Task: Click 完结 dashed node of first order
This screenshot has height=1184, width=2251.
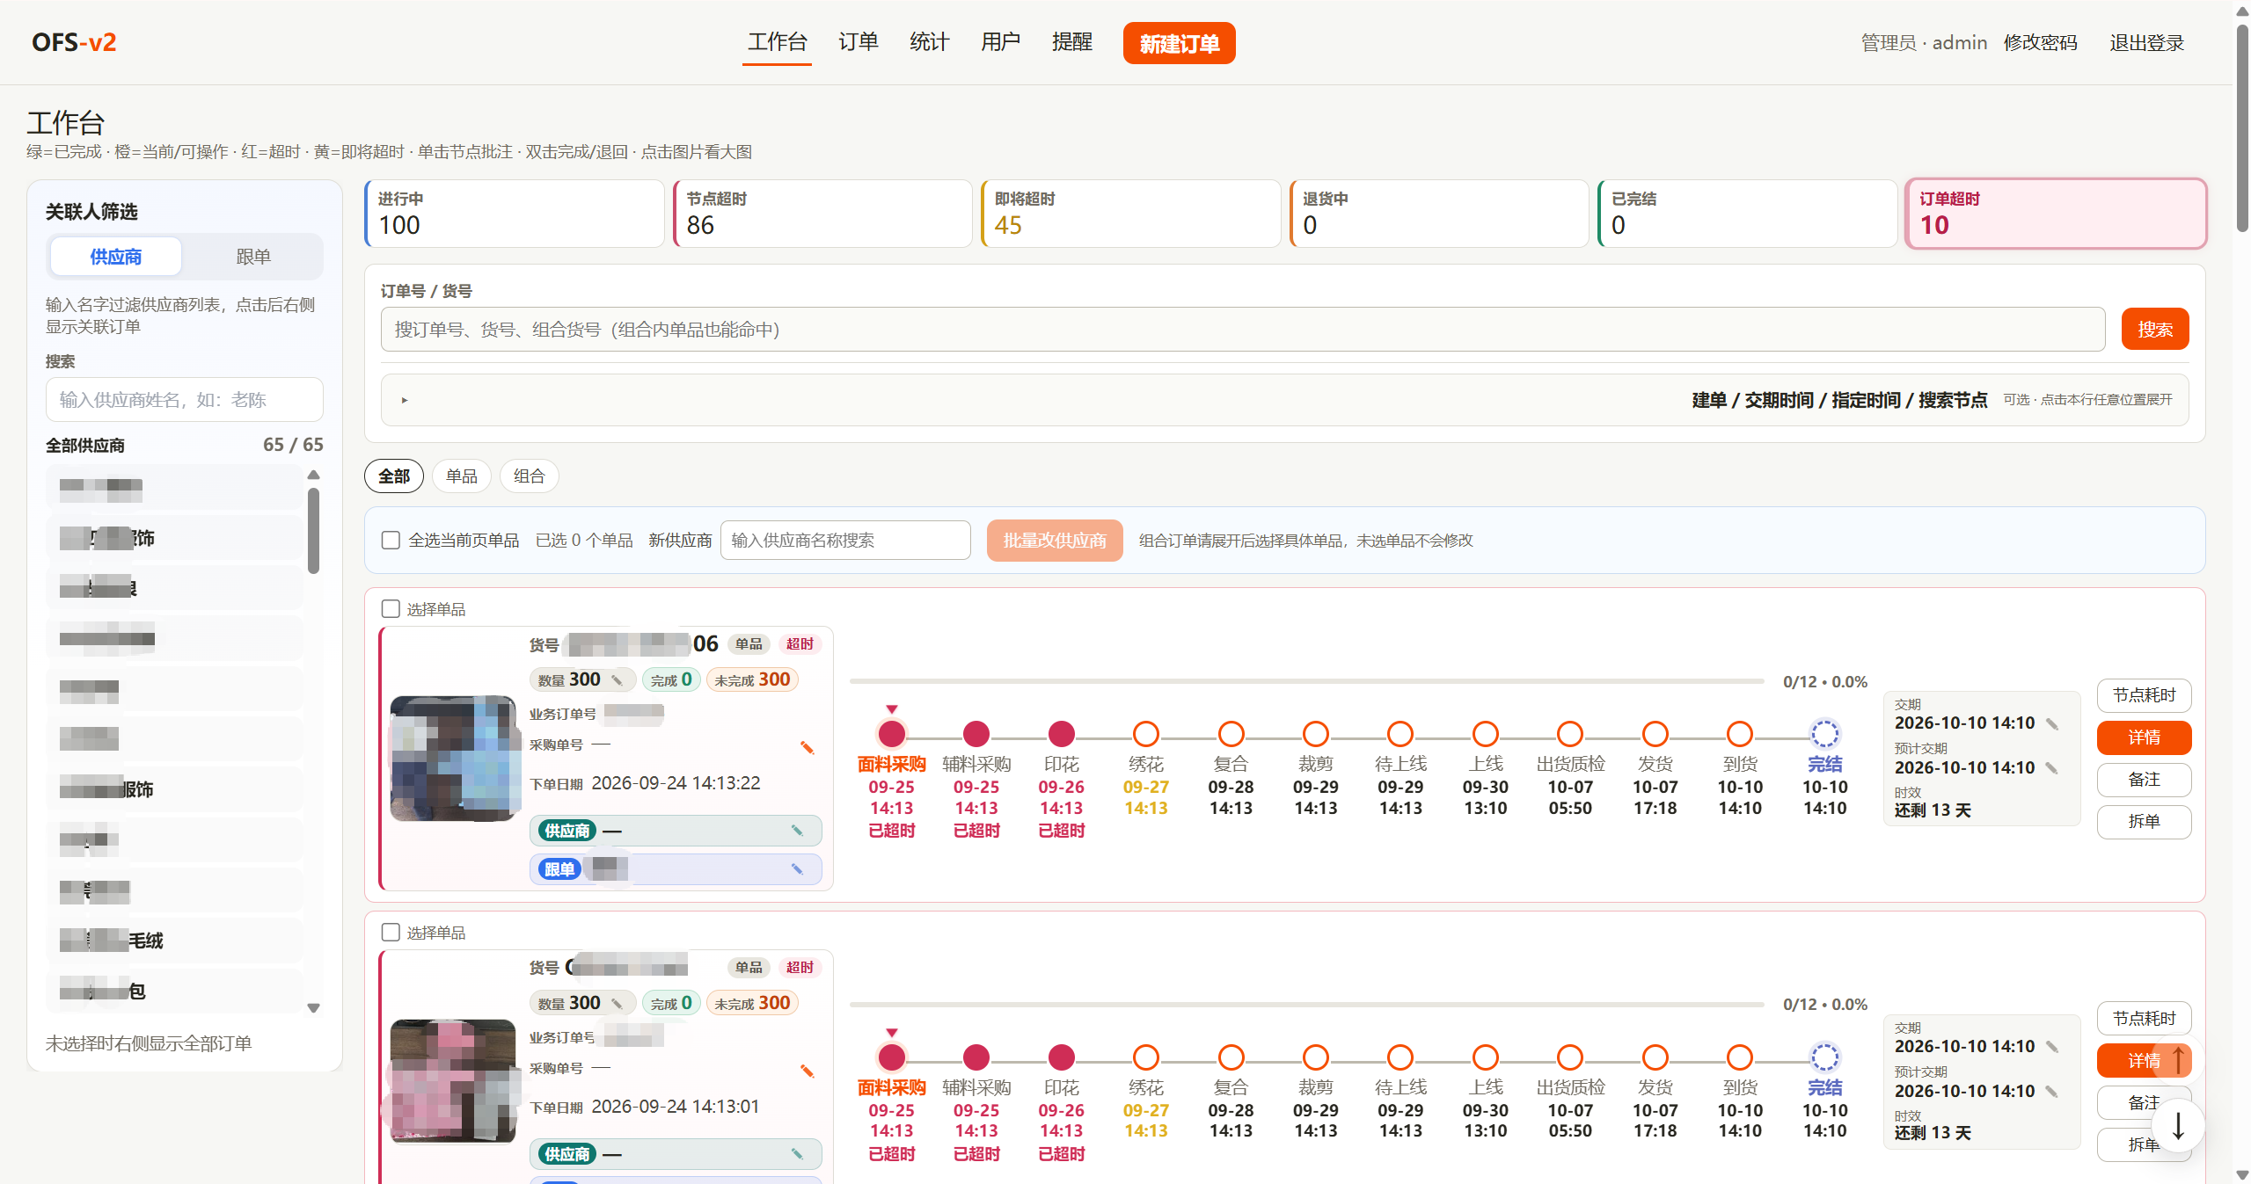Action: (x=1824, y=734)
